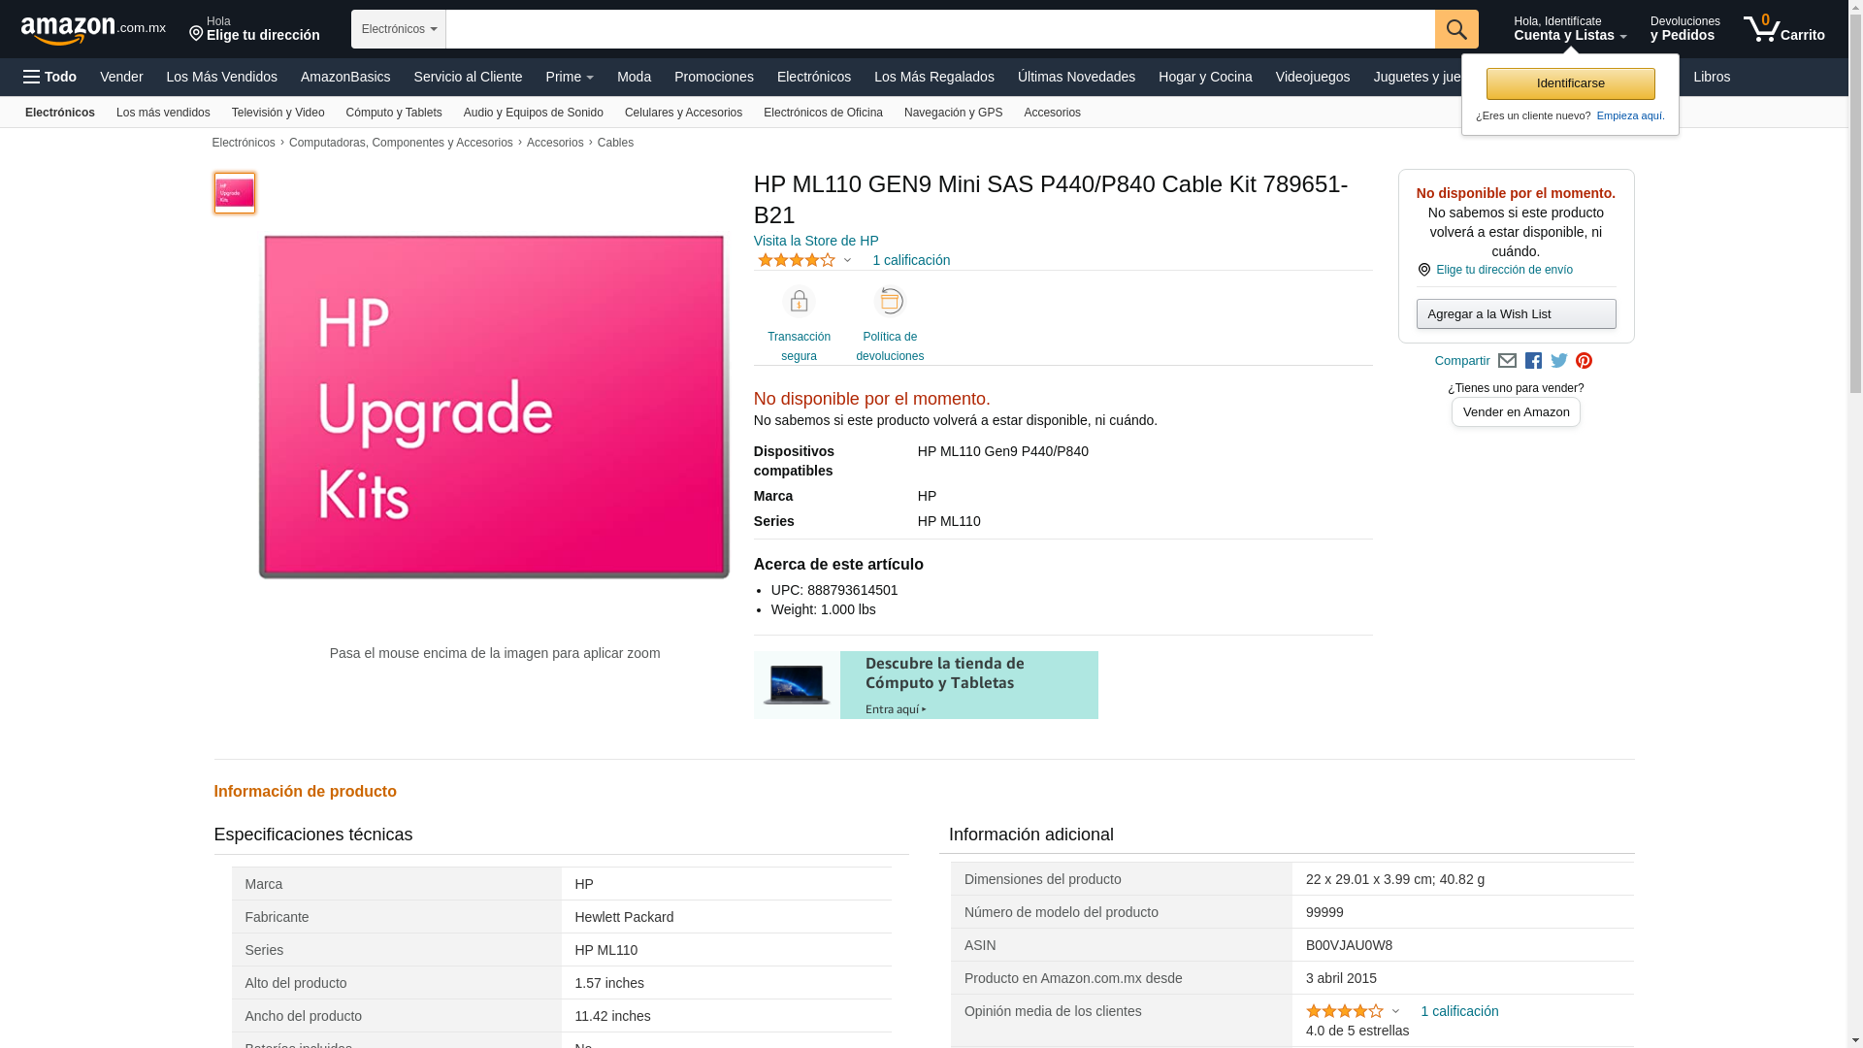The width and height of the screenshot is (1863, 1048).
Task: Expand star rating breakdown near title
Action: click(x=847, y=260)
